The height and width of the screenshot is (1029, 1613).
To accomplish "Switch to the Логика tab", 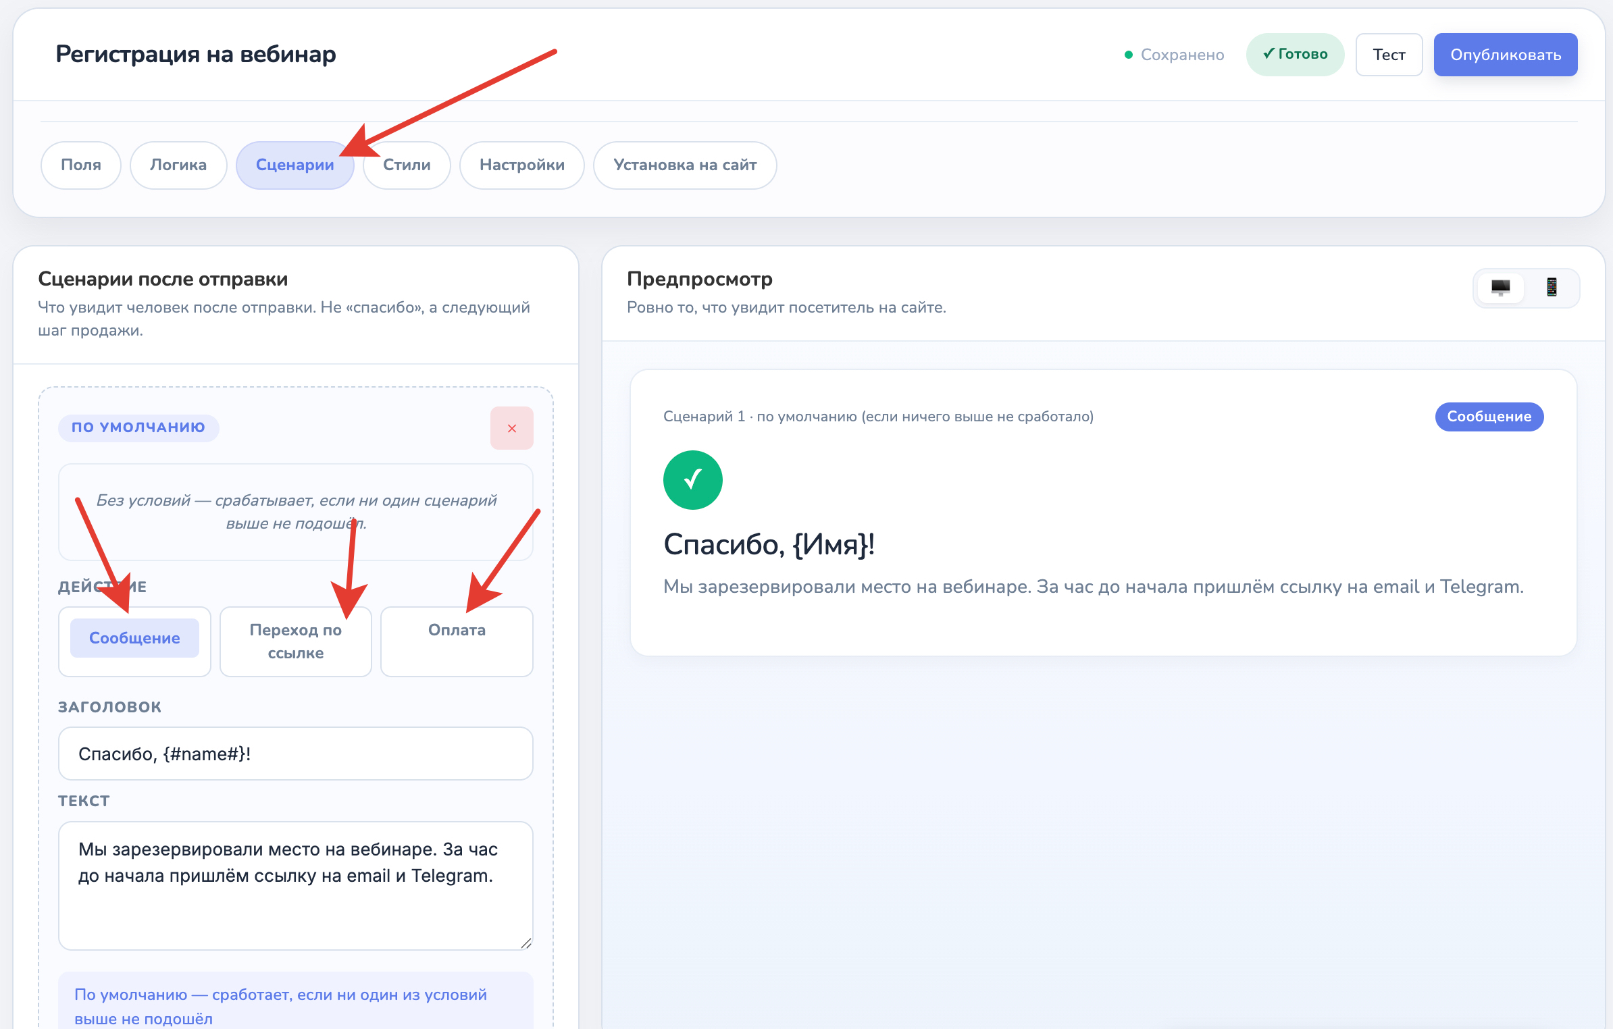I will [x=178, y=165].
